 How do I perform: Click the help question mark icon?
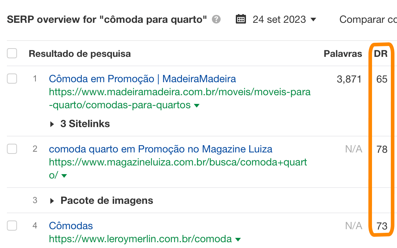click(217, 19)
